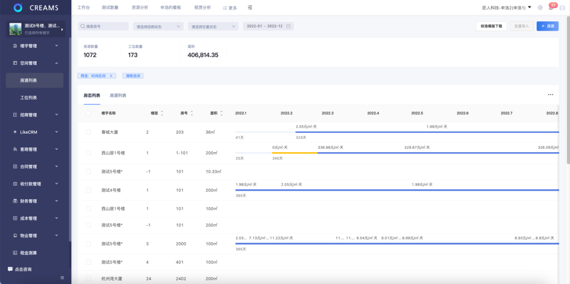
Task: Check the 测试4号楼 row checkbox
Action: [x=88, y=190]
